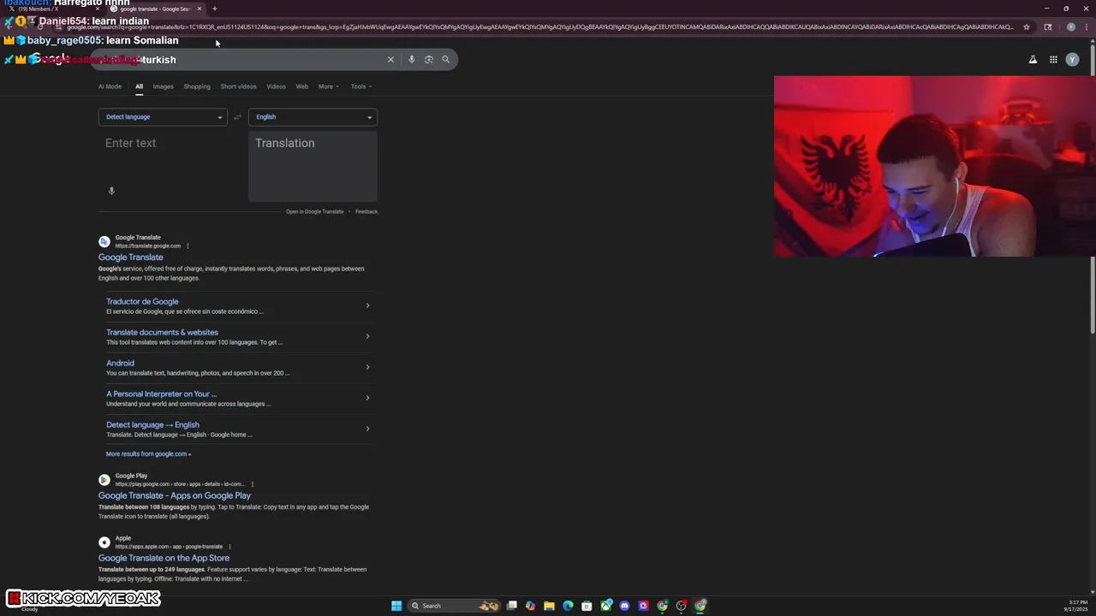
Task: Open the source language Detect language dropdown
Action: pos(163,117)
